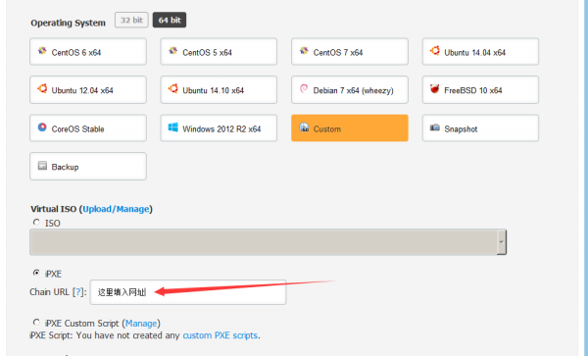Screen dimensions: 588x356
Task: Select the CentOS 6 x64 icon
Action: point(42,51)
